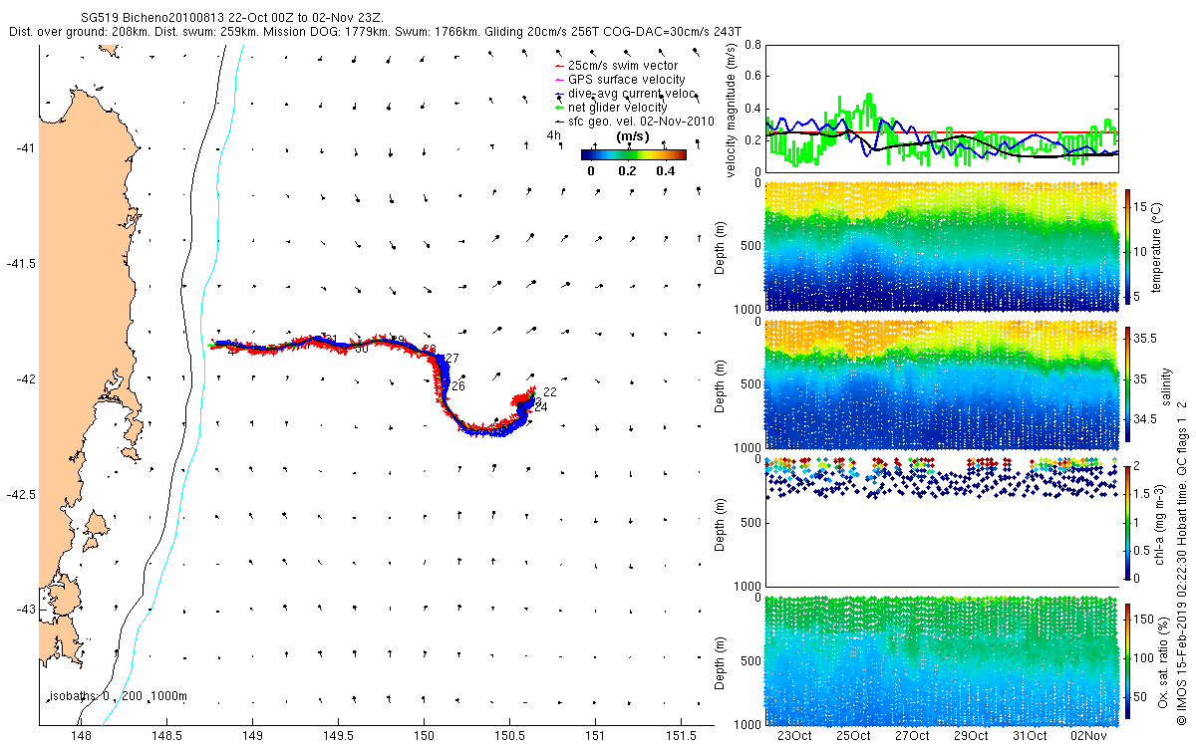Click latitude label '-42' on map axis
The width and height of the screenshot is (1196, 747).
[x=26, y=379]
